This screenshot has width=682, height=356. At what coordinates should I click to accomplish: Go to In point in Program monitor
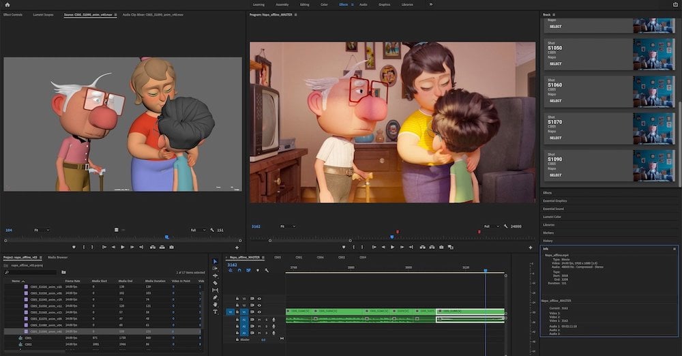tap(374, 247)
